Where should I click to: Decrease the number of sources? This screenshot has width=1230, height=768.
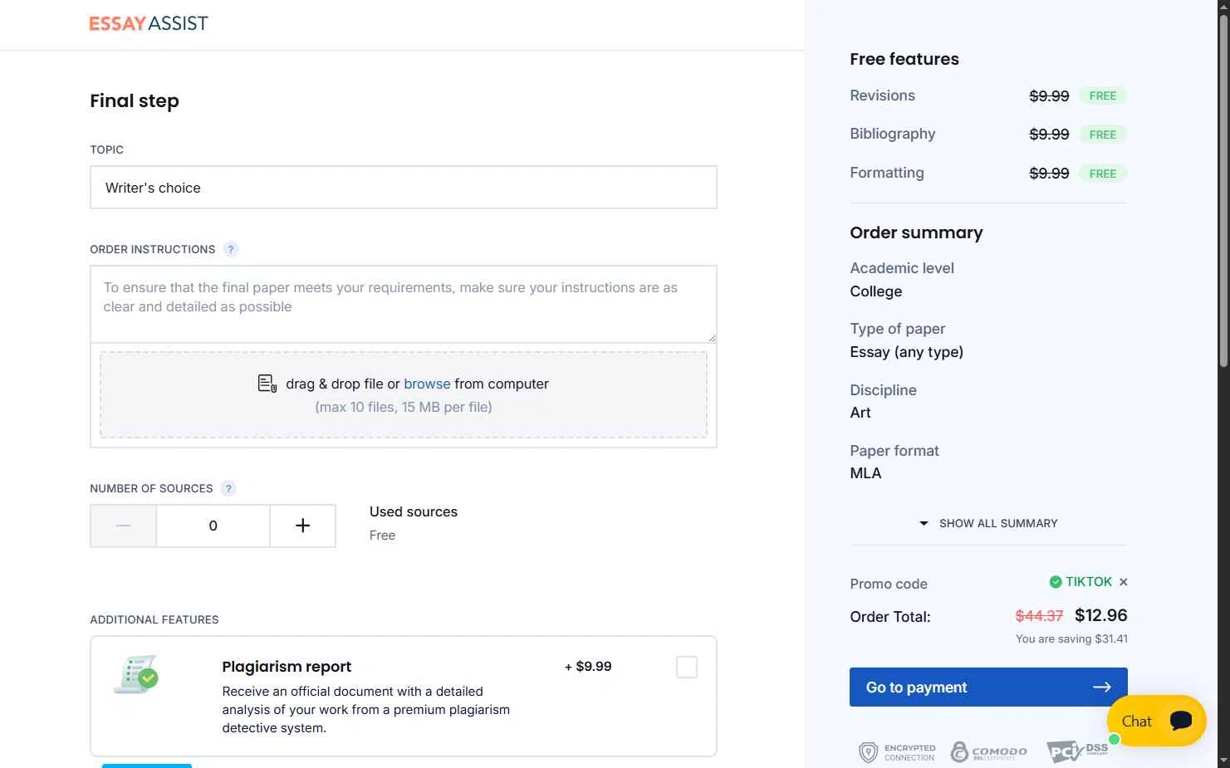tap(124, 526)
